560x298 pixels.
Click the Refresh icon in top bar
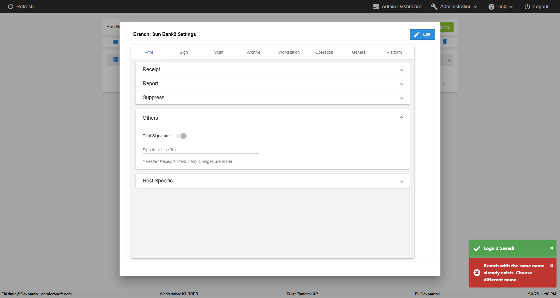[x=10, y=6]
